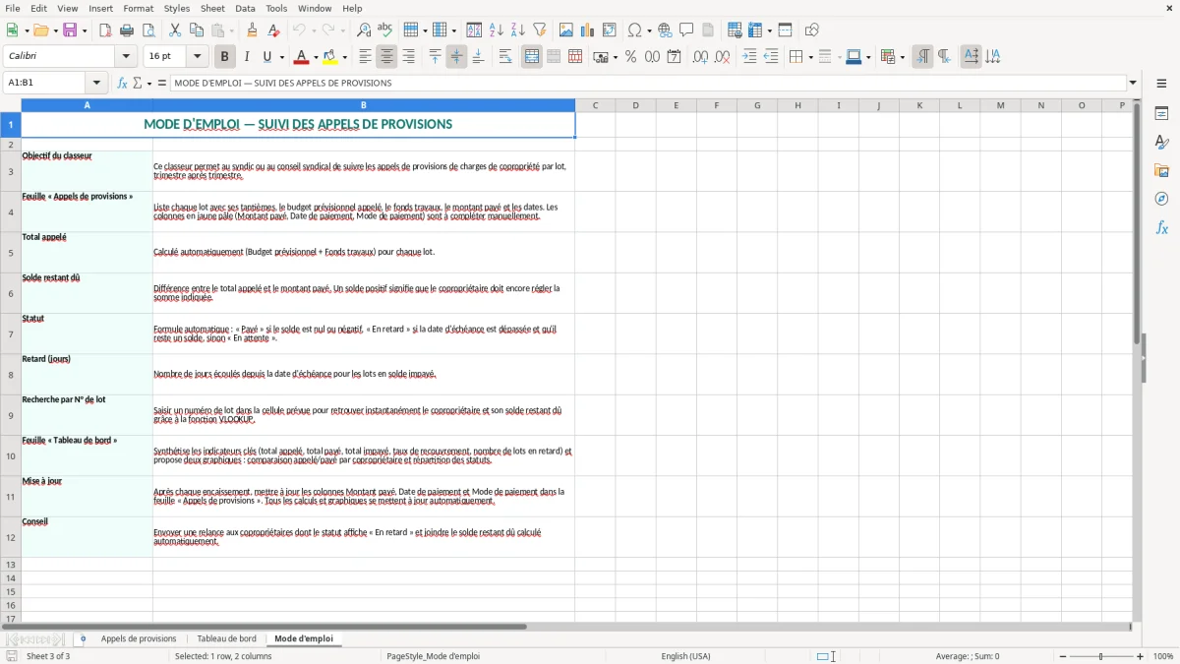Click the Cut scissors icon
The height and width of the screenshot is (664, 1180).
coord(175,30)
